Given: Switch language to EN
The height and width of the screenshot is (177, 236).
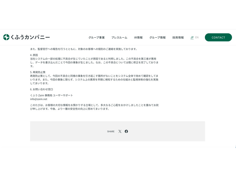Looking at the screenshot, I should click(197, 37).
